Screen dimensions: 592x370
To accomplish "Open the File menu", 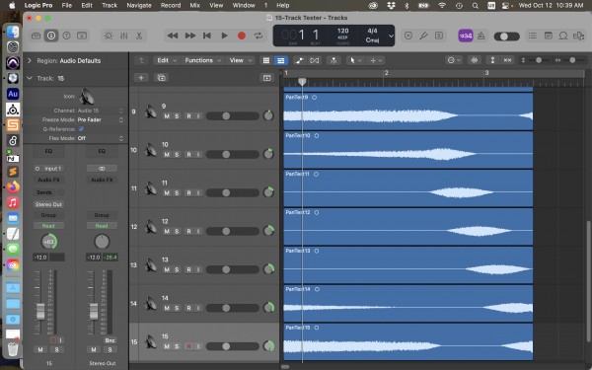I will [66, 5].
